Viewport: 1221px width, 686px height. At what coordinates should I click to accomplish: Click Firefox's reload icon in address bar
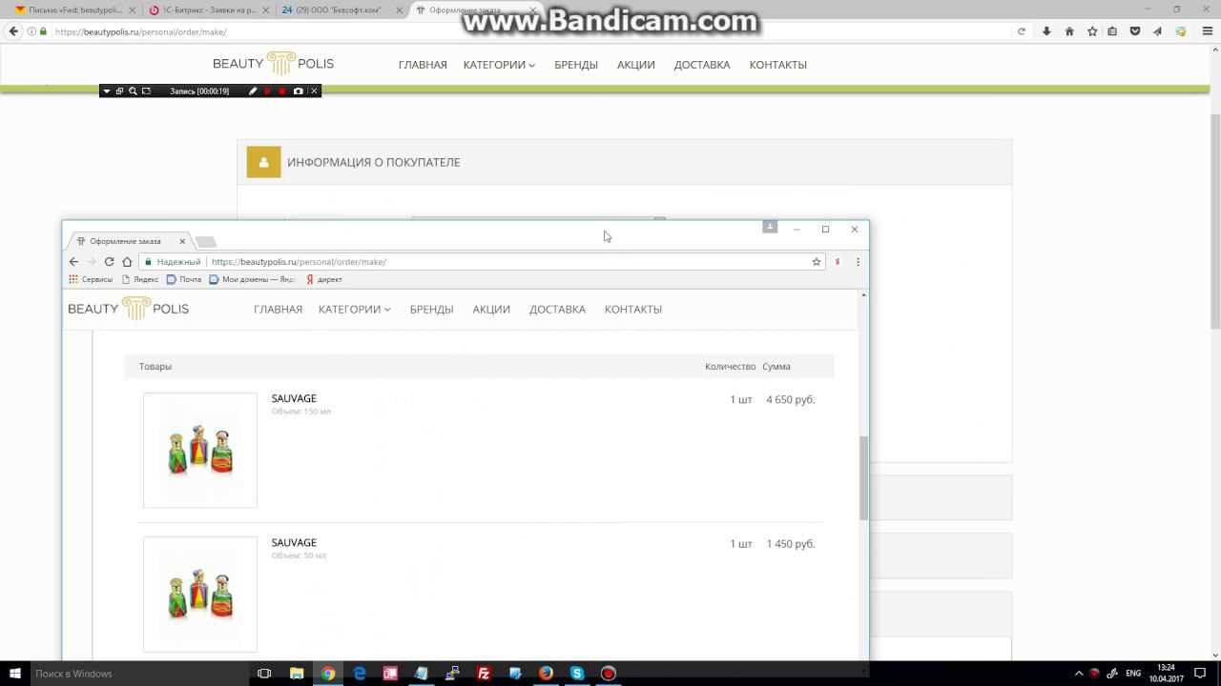pyautogui.click(x=1022, y=31)
